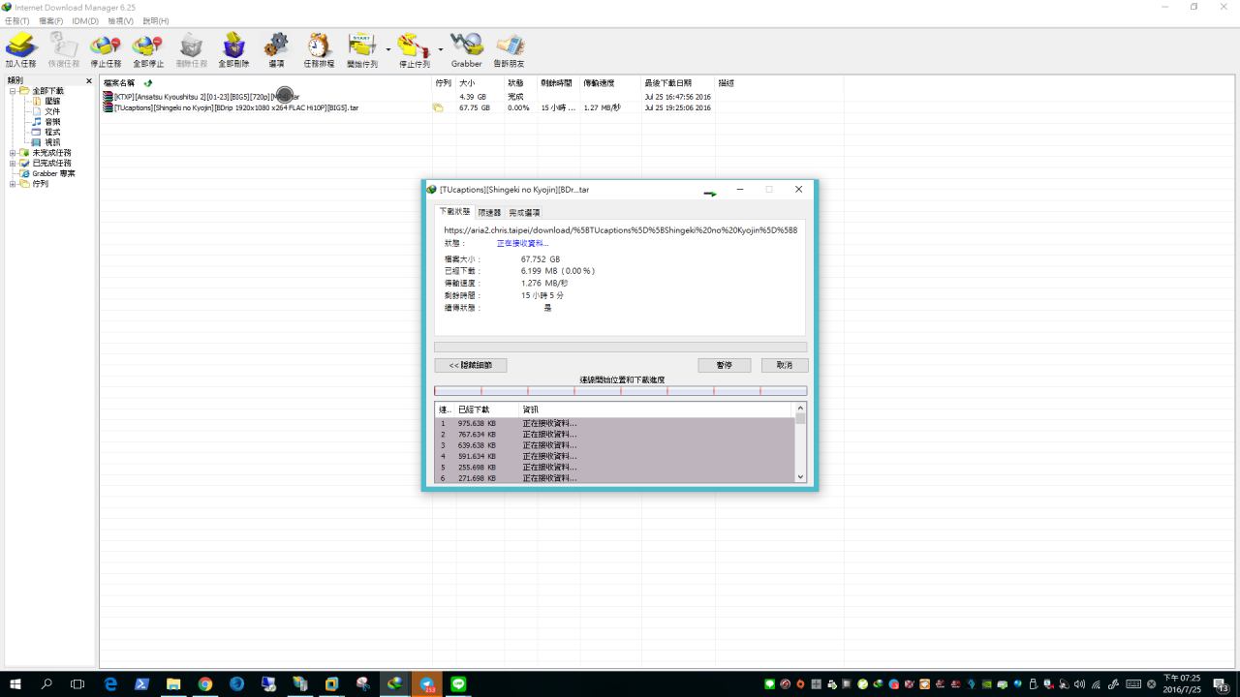The image size is (1240, 697).
Task: Open the 任務(T) menu
Action: (x=17, y=20)
